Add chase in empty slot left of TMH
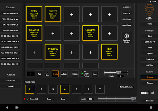Screen dimensions: 158x111 click(x=90, y=52)
